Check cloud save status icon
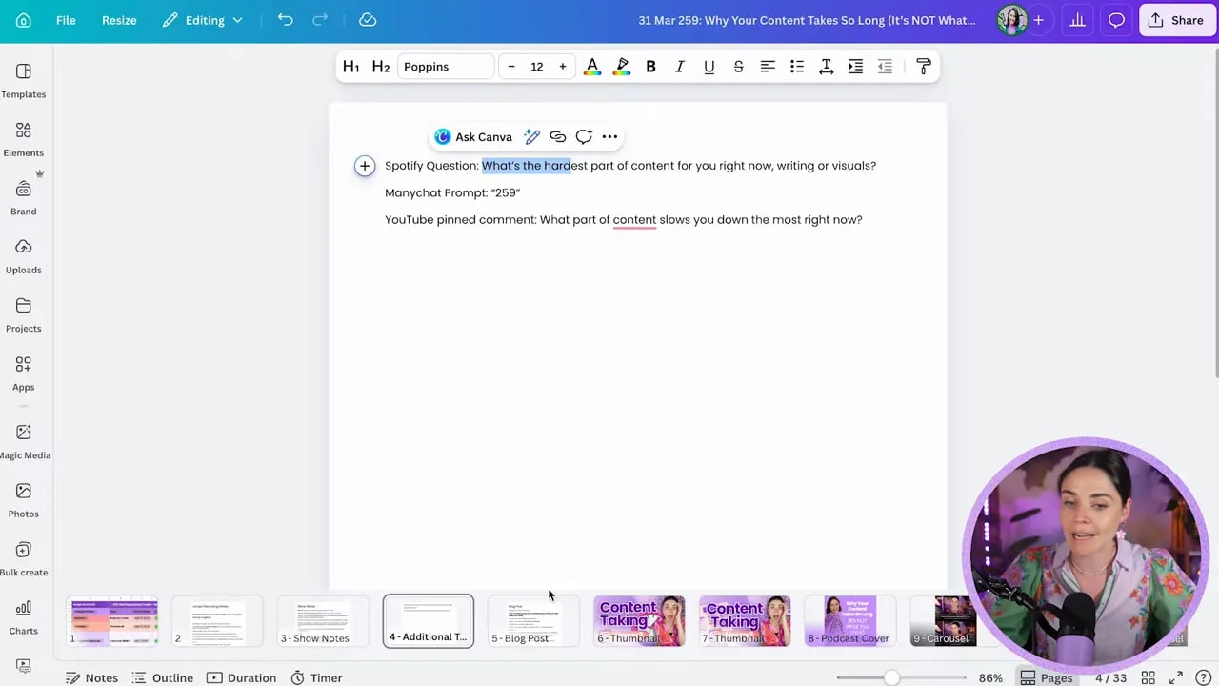Image resolution: width=1219 pixels, height=686 pixels. tap(368, 20)
